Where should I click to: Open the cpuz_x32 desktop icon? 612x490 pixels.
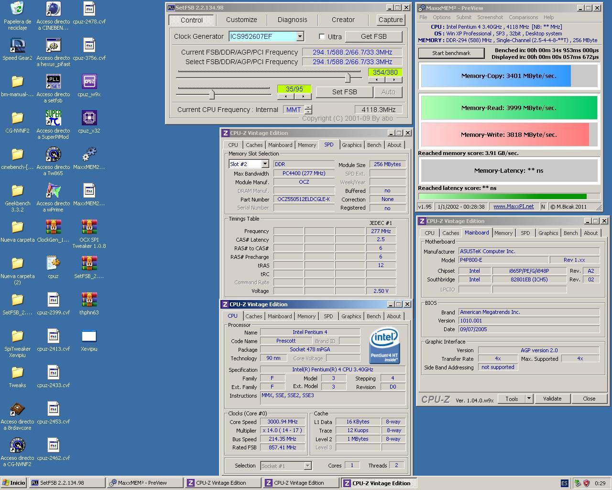[89, 118]
